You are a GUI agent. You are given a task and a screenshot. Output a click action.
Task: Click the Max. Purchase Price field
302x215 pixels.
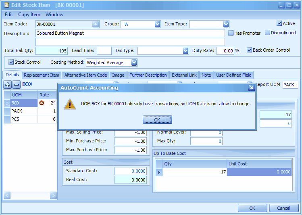[130, 150]
